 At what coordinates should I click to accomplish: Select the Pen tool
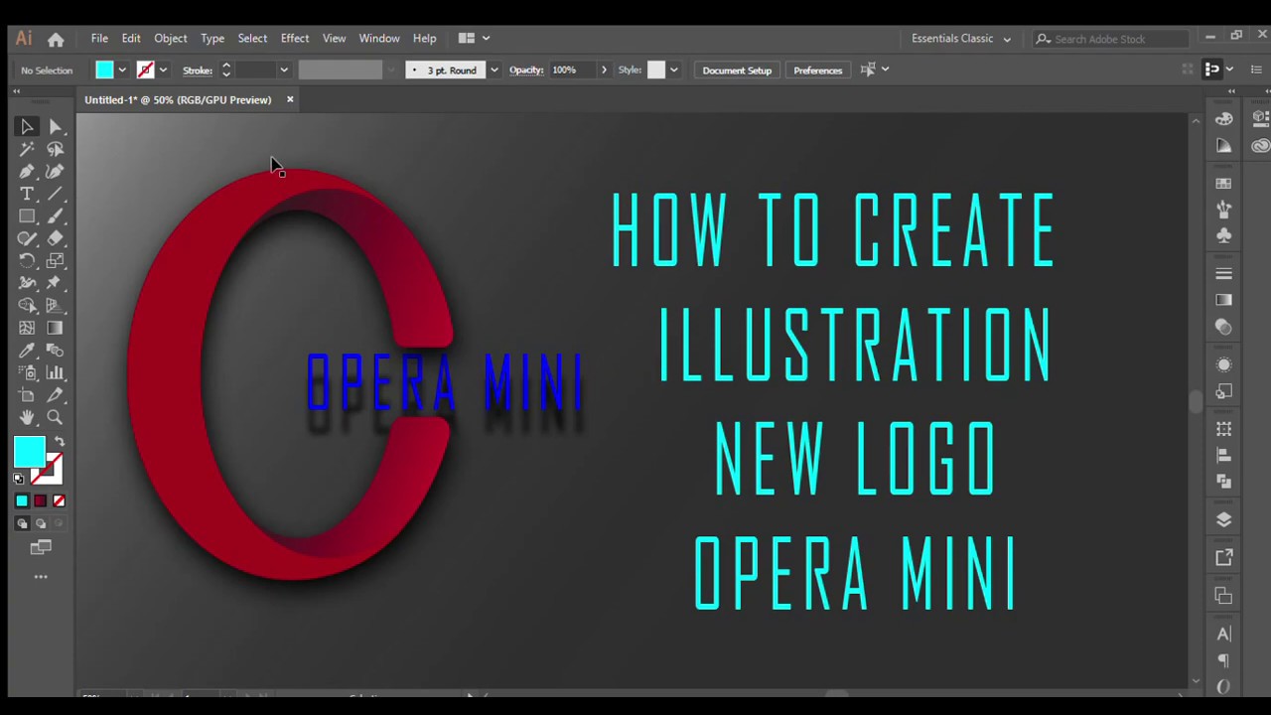tap(27, 172)
